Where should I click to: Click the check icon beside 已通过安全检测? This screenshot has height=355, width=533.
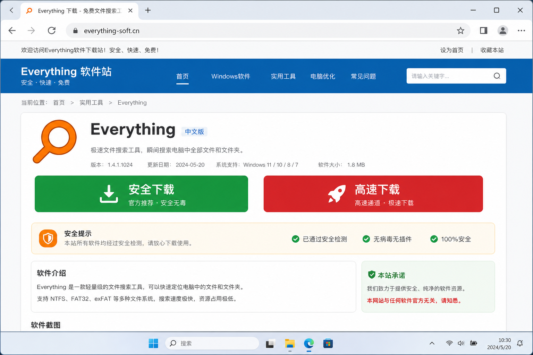tap(296, 239)
